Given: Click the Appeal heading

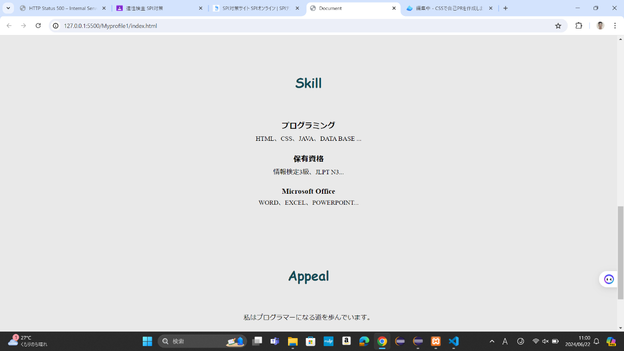Looking at the screenshot, I should (x=309, y=276).
